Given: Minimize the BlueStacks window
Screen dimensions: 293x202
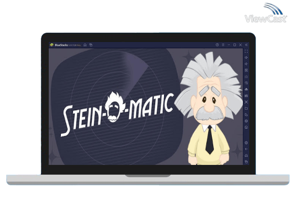Looking at the screenshot, I should point(229,45).
